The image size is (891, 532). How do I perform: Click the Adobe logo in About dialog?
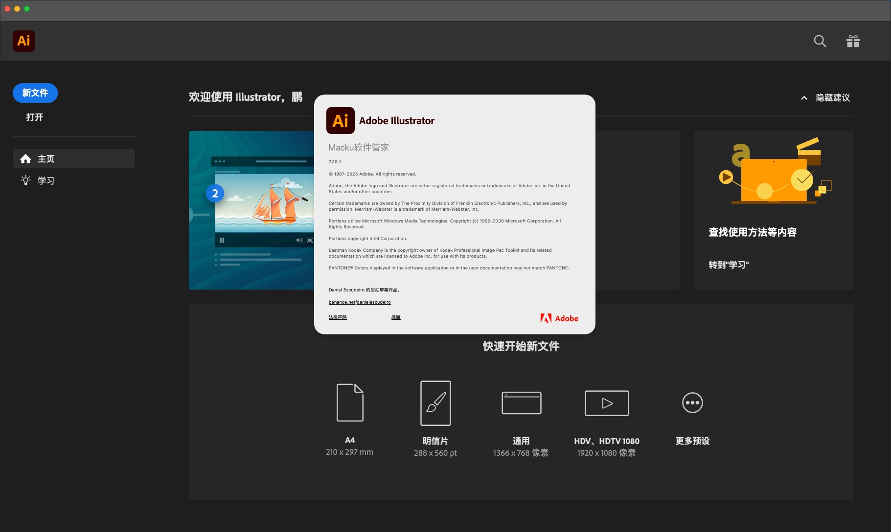pyautogui.click(x=559, y=318)
